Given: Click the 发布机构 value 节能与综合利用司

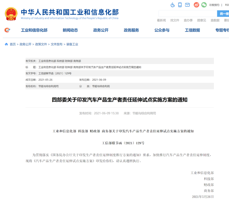Looking at the screenshot, I should (48, 86).
